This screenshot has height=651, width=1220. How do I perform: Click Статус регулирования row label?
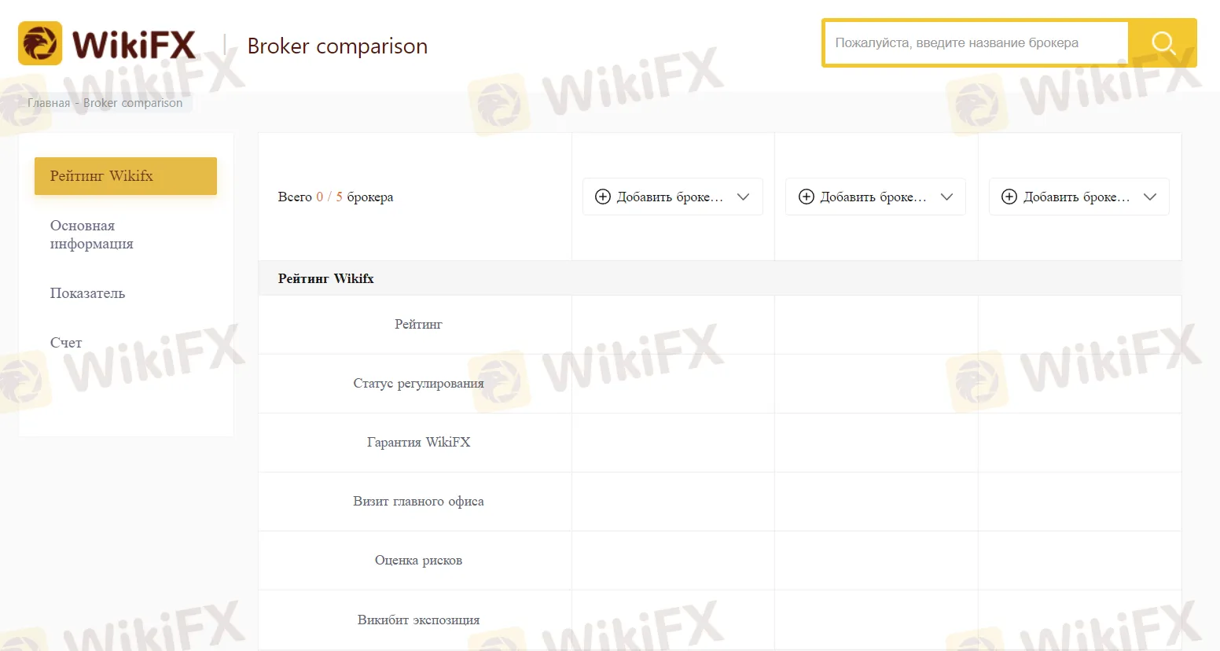(418, 383)
